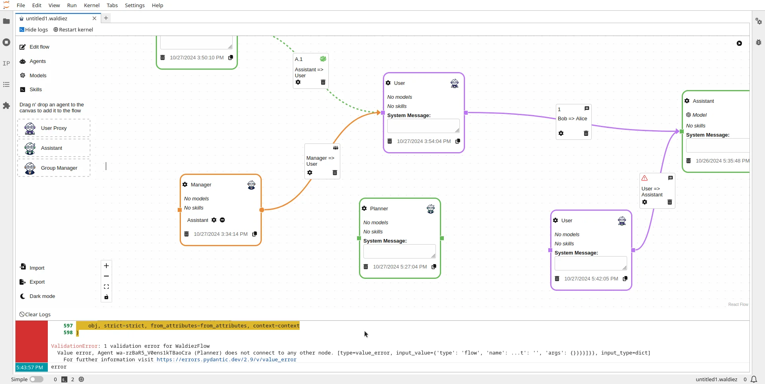
Task: Open the pydantic value_error link
Action: coord(226,360)
